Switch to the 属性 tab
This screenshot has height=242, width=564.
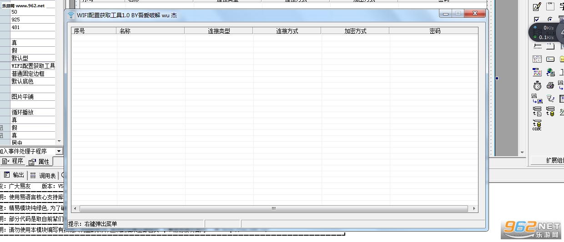(x=39, y=162)
